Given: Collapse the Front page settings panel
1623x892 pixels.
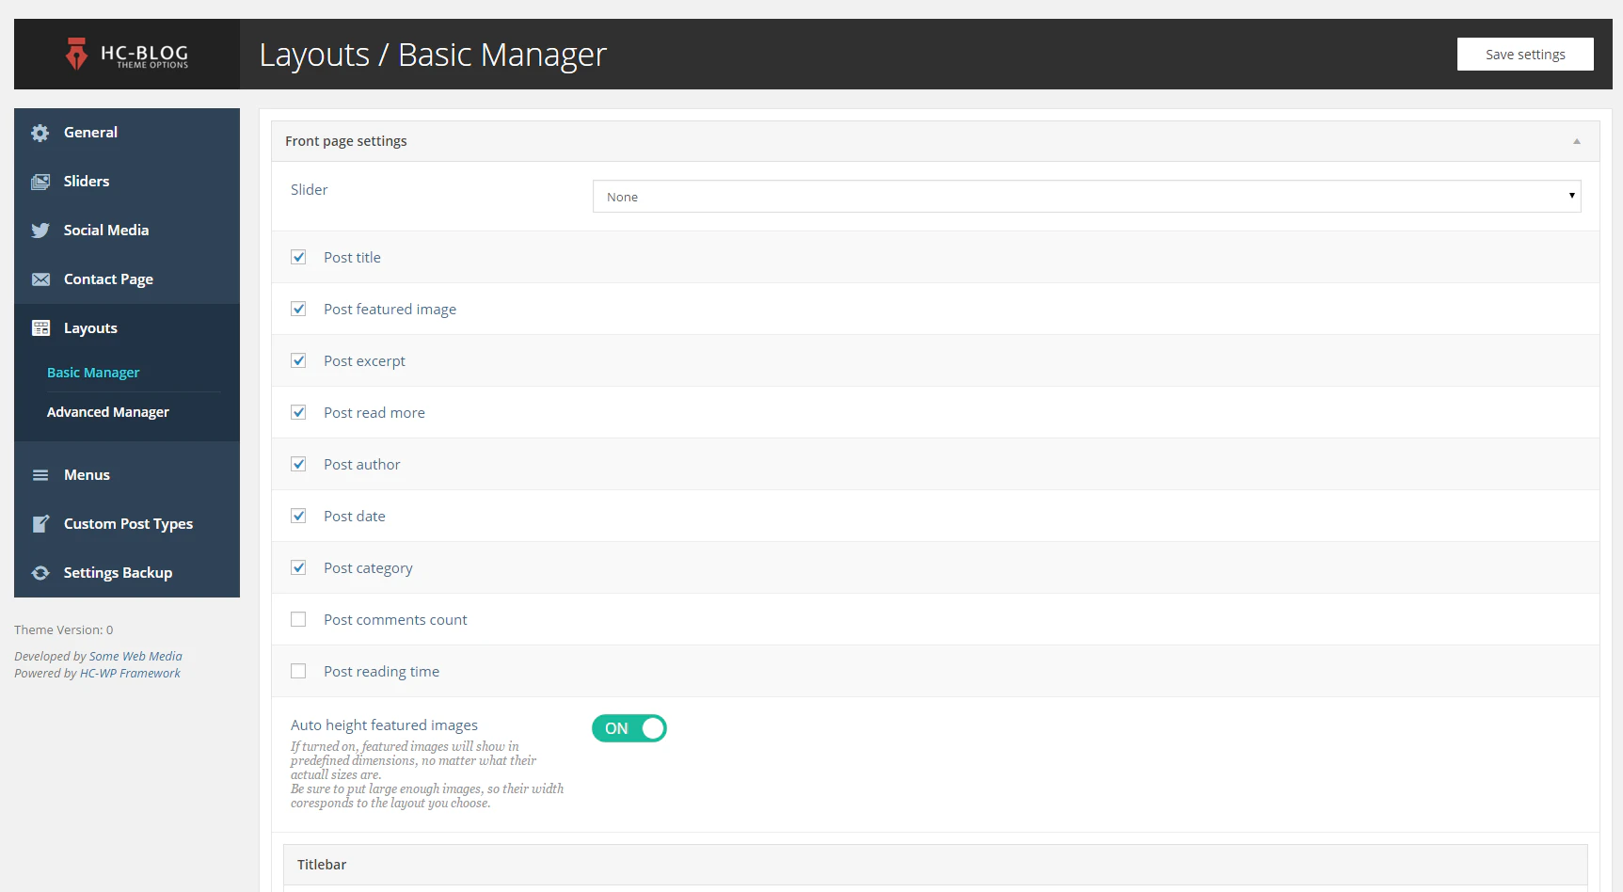Looking at the screenshot, I should coord(1577,141).
